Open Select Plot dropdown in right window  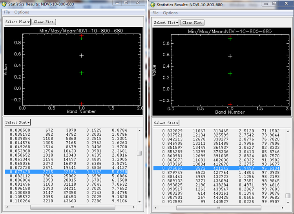click(x=166, y=22)
